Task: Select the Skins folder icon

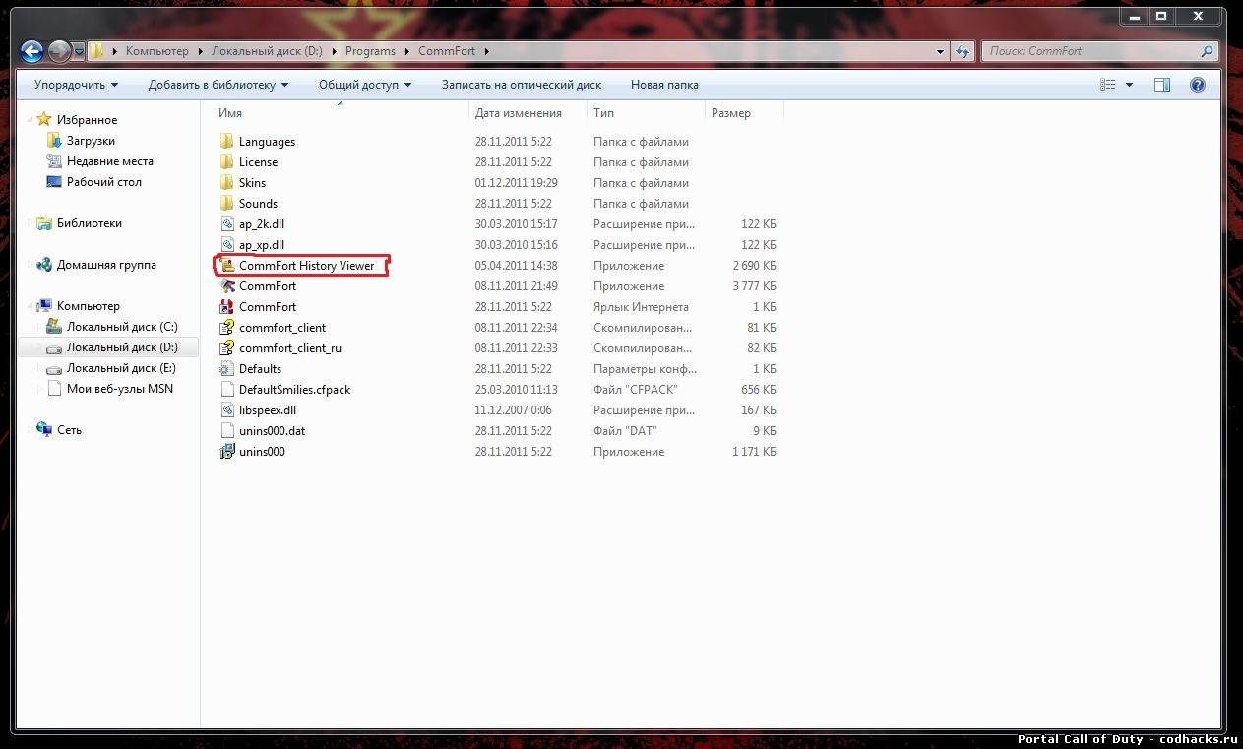Action: pyautogui.click(x=227, y=183)
